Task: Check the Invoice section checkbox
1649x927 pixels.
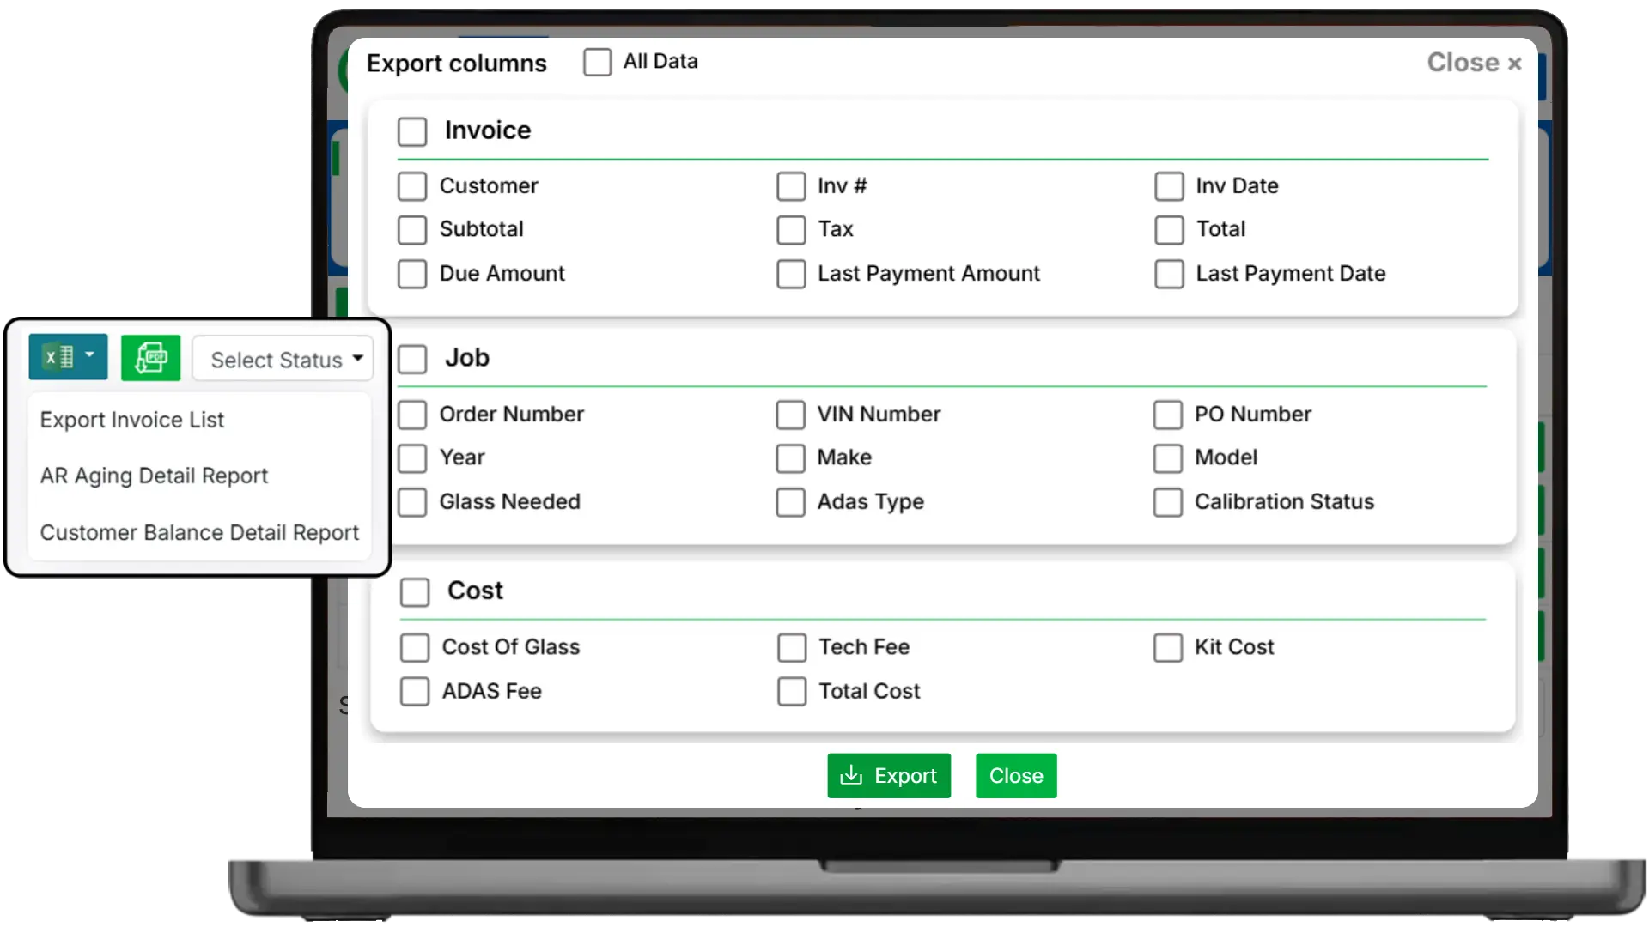Action: [x=413, y=130]
